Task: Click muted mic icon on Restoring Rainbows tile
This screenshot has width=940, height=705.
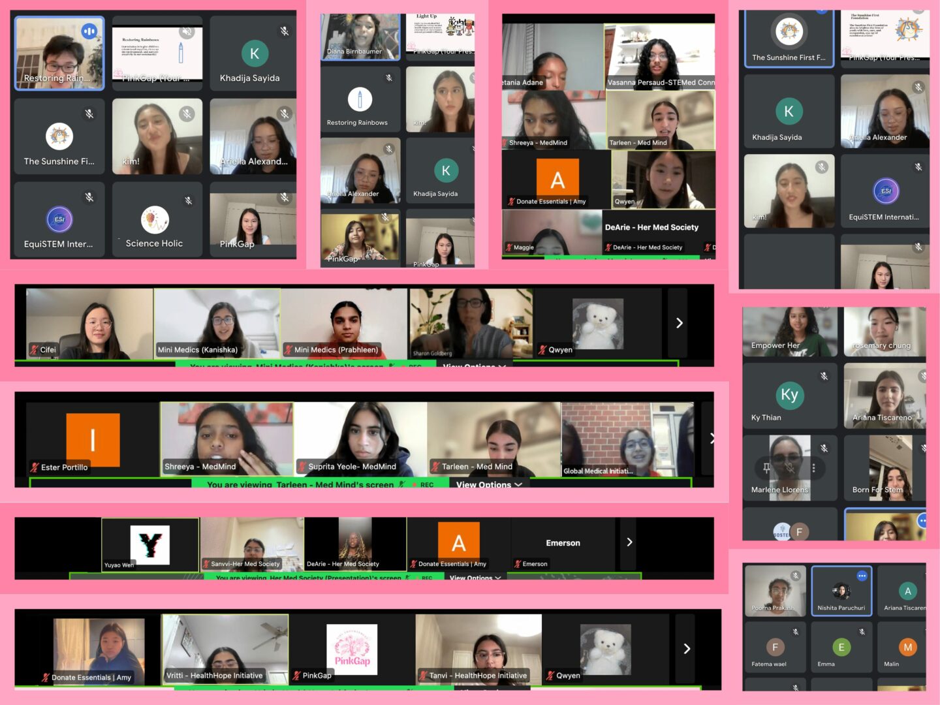Action: pos(389,78)
